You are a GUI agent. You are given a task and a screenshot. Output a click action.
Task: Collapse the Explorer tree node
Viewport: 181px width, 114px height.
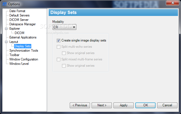(x=6, y=29)
